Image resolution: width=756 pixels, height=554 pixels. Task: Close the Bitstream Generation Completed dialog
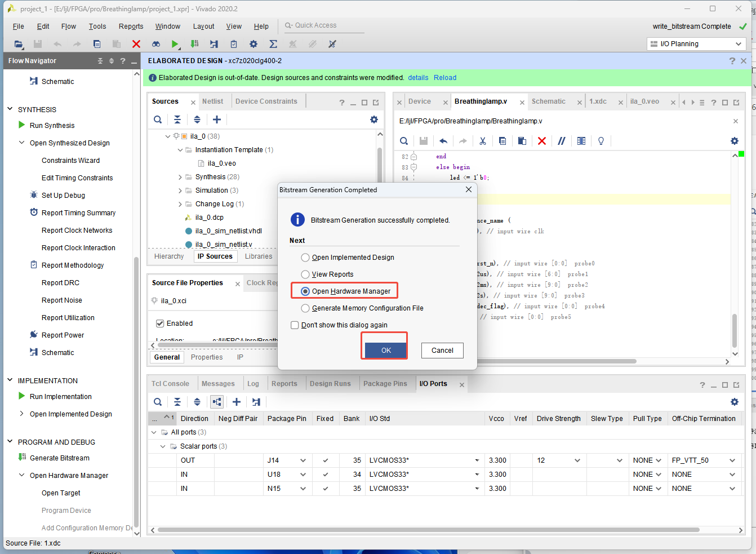pyautogui.click(x=469, y=190)
